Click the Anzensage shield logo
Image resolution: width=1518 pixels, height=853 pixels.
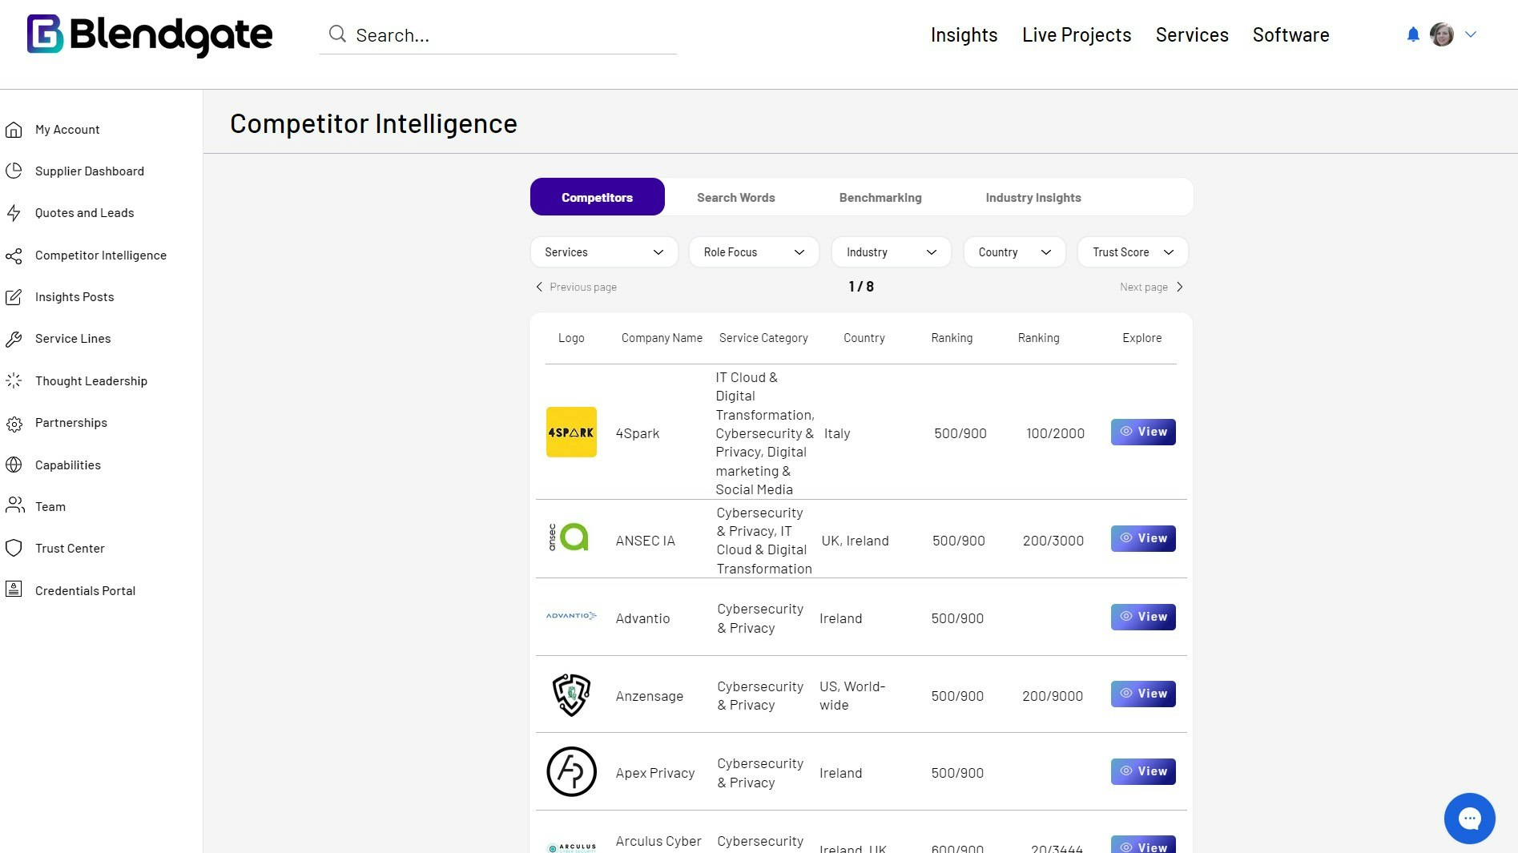click(x=571, y=694)
